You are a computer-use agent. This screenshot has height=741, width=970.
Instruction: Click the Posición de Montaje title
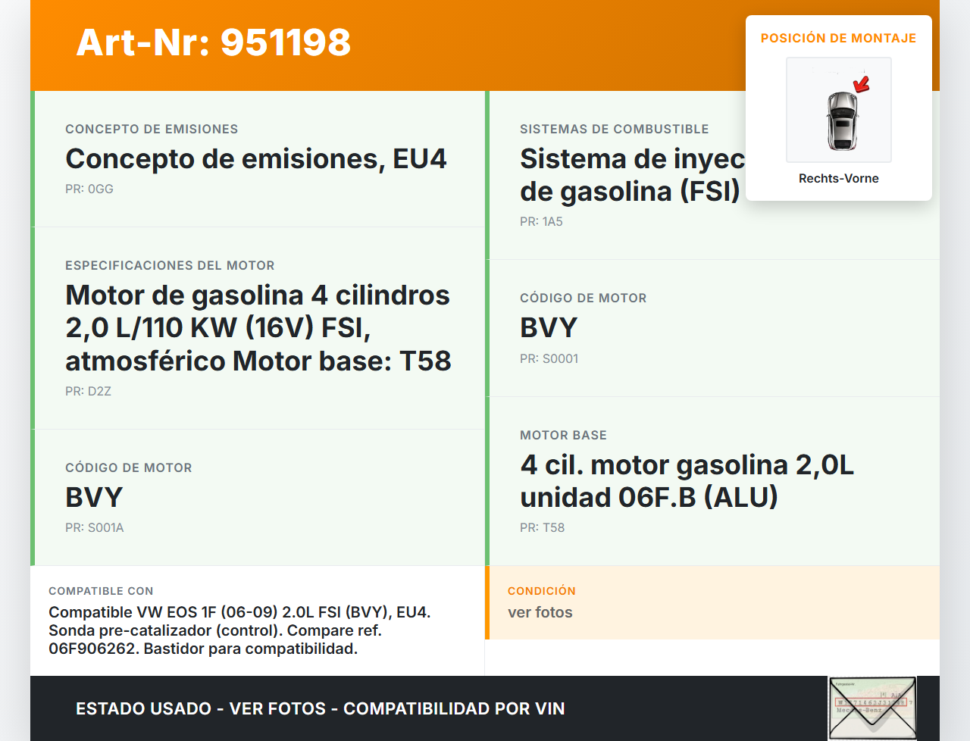click(x=838, y=38)
